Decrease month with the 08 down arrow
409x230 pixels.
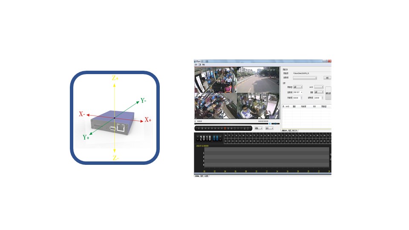pyautogui.click(x=220, y=140)
